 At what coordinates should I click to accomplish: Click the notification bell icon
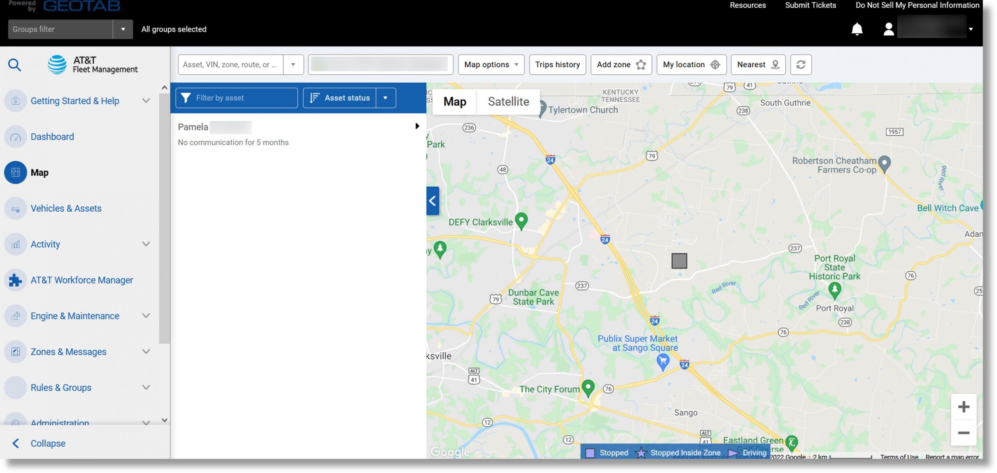pos(857,28)
